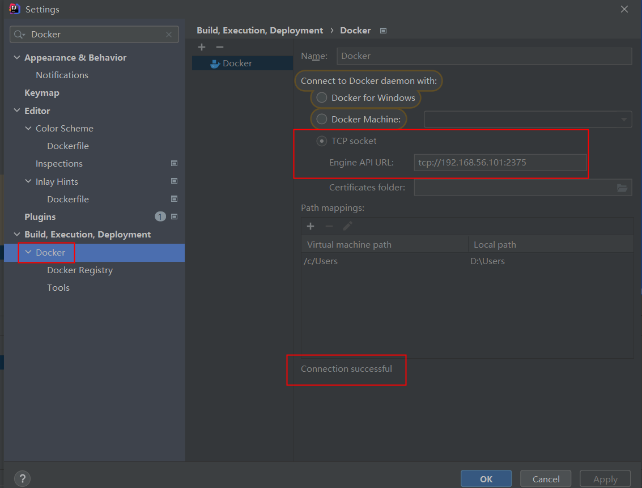642x488 pixels.
Task: Click the Local path column header
Action: click(551, 244)
